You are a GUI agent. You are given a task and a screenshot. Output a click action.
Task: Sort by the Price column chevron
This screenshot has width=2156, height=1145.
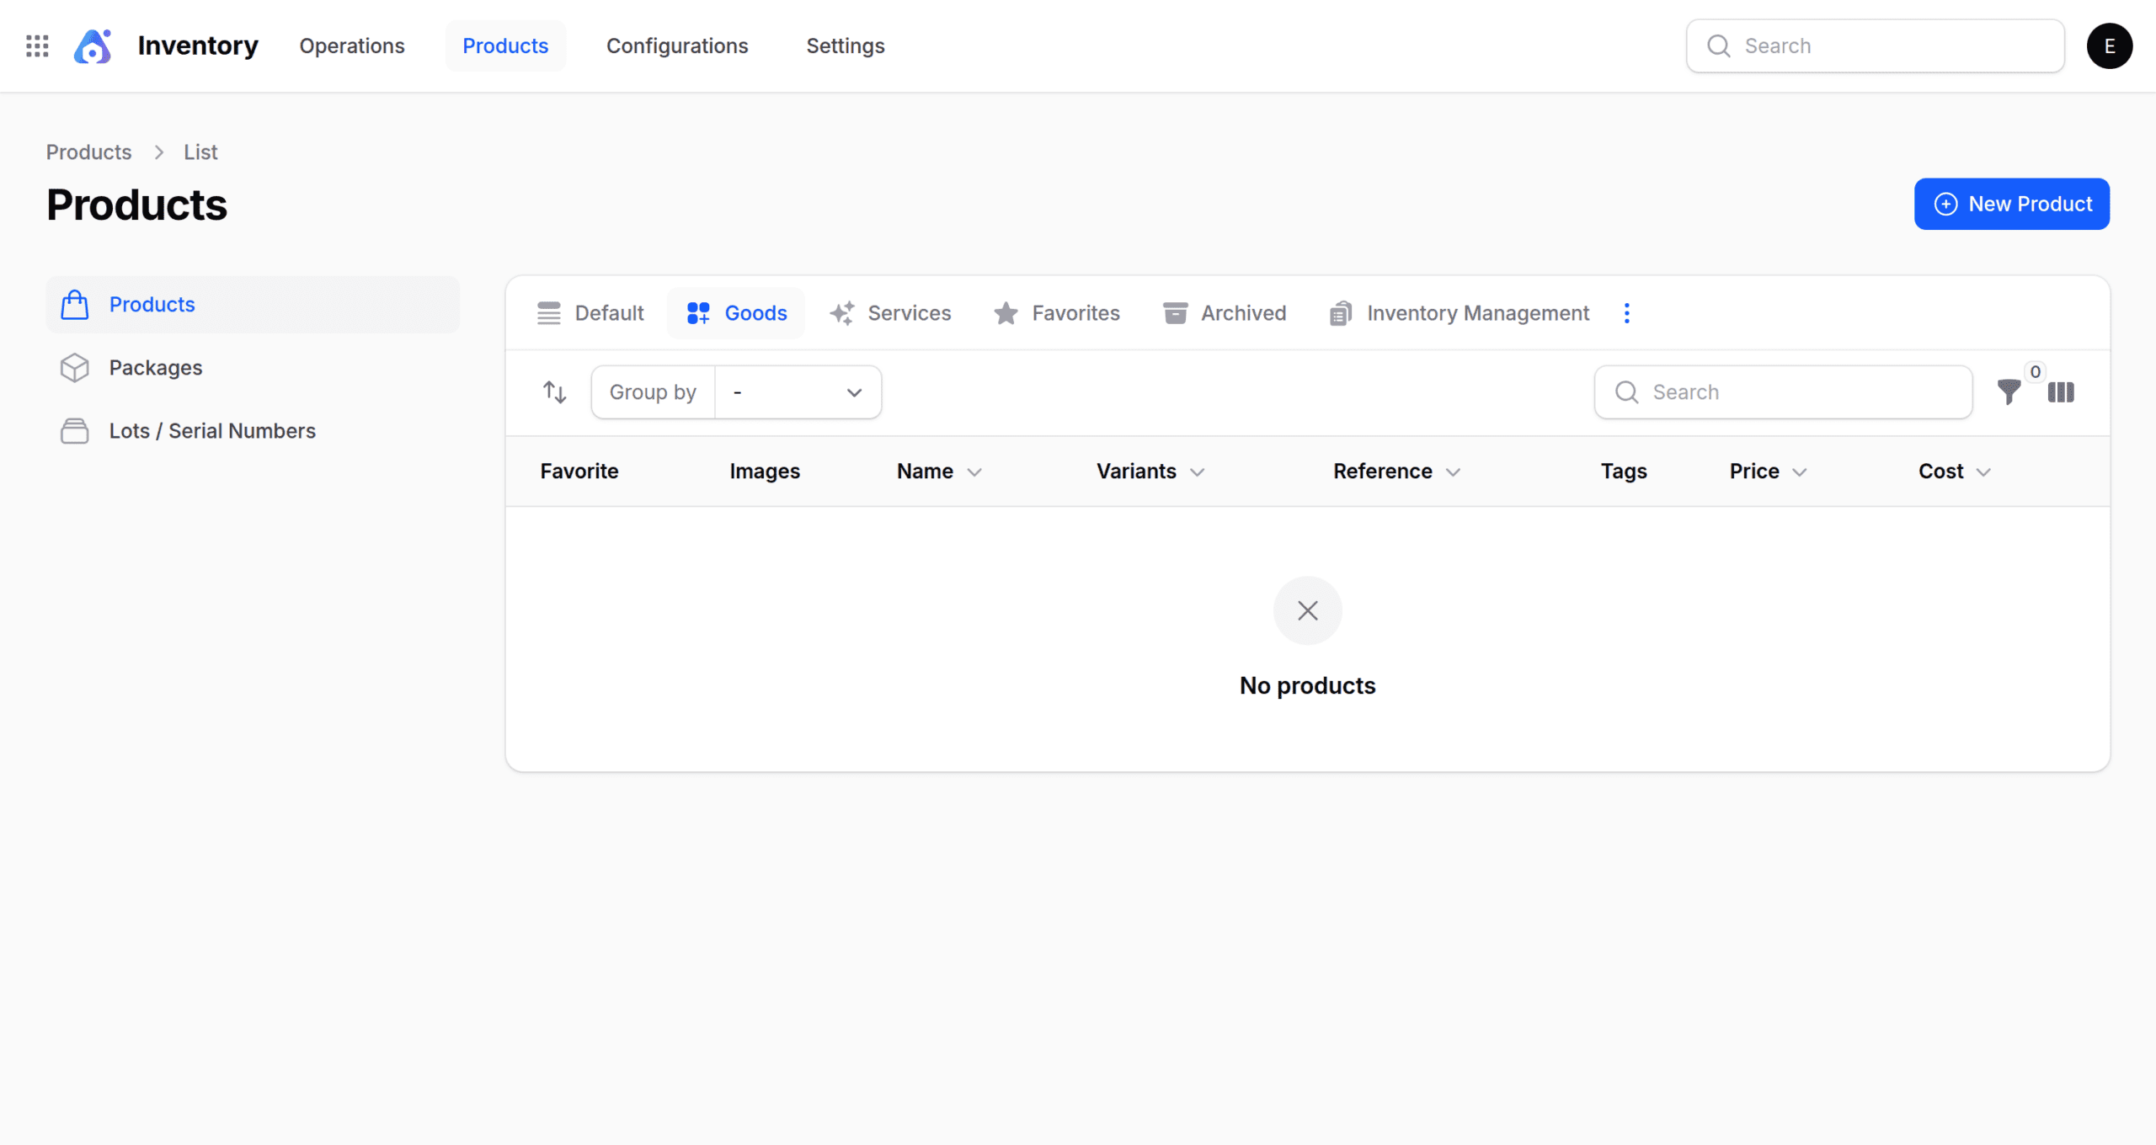point(1800,472)
